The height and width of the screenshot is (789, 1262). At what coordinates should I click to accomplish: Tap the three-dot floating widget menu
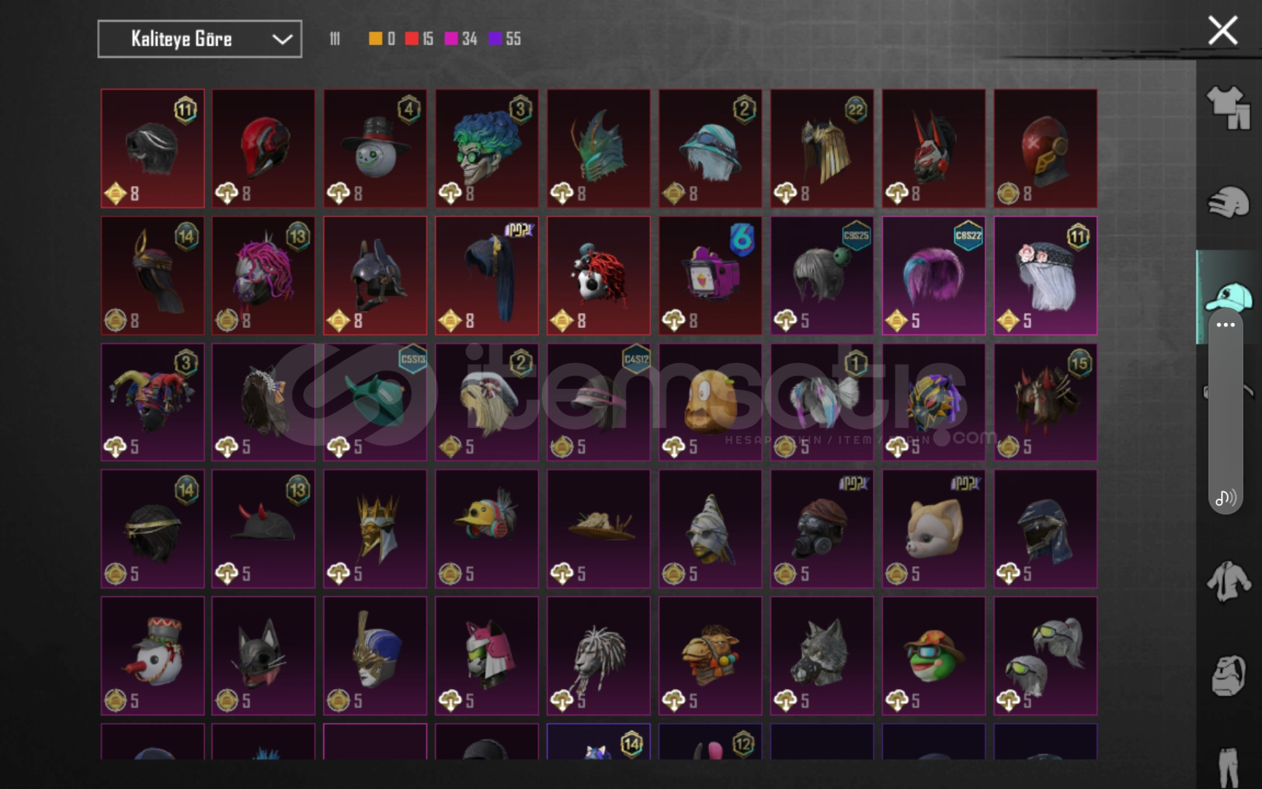click(1225, 324)
